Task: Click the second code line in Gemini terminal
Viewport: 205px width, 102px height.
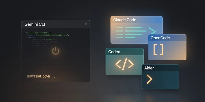Action: coord(48,35)
